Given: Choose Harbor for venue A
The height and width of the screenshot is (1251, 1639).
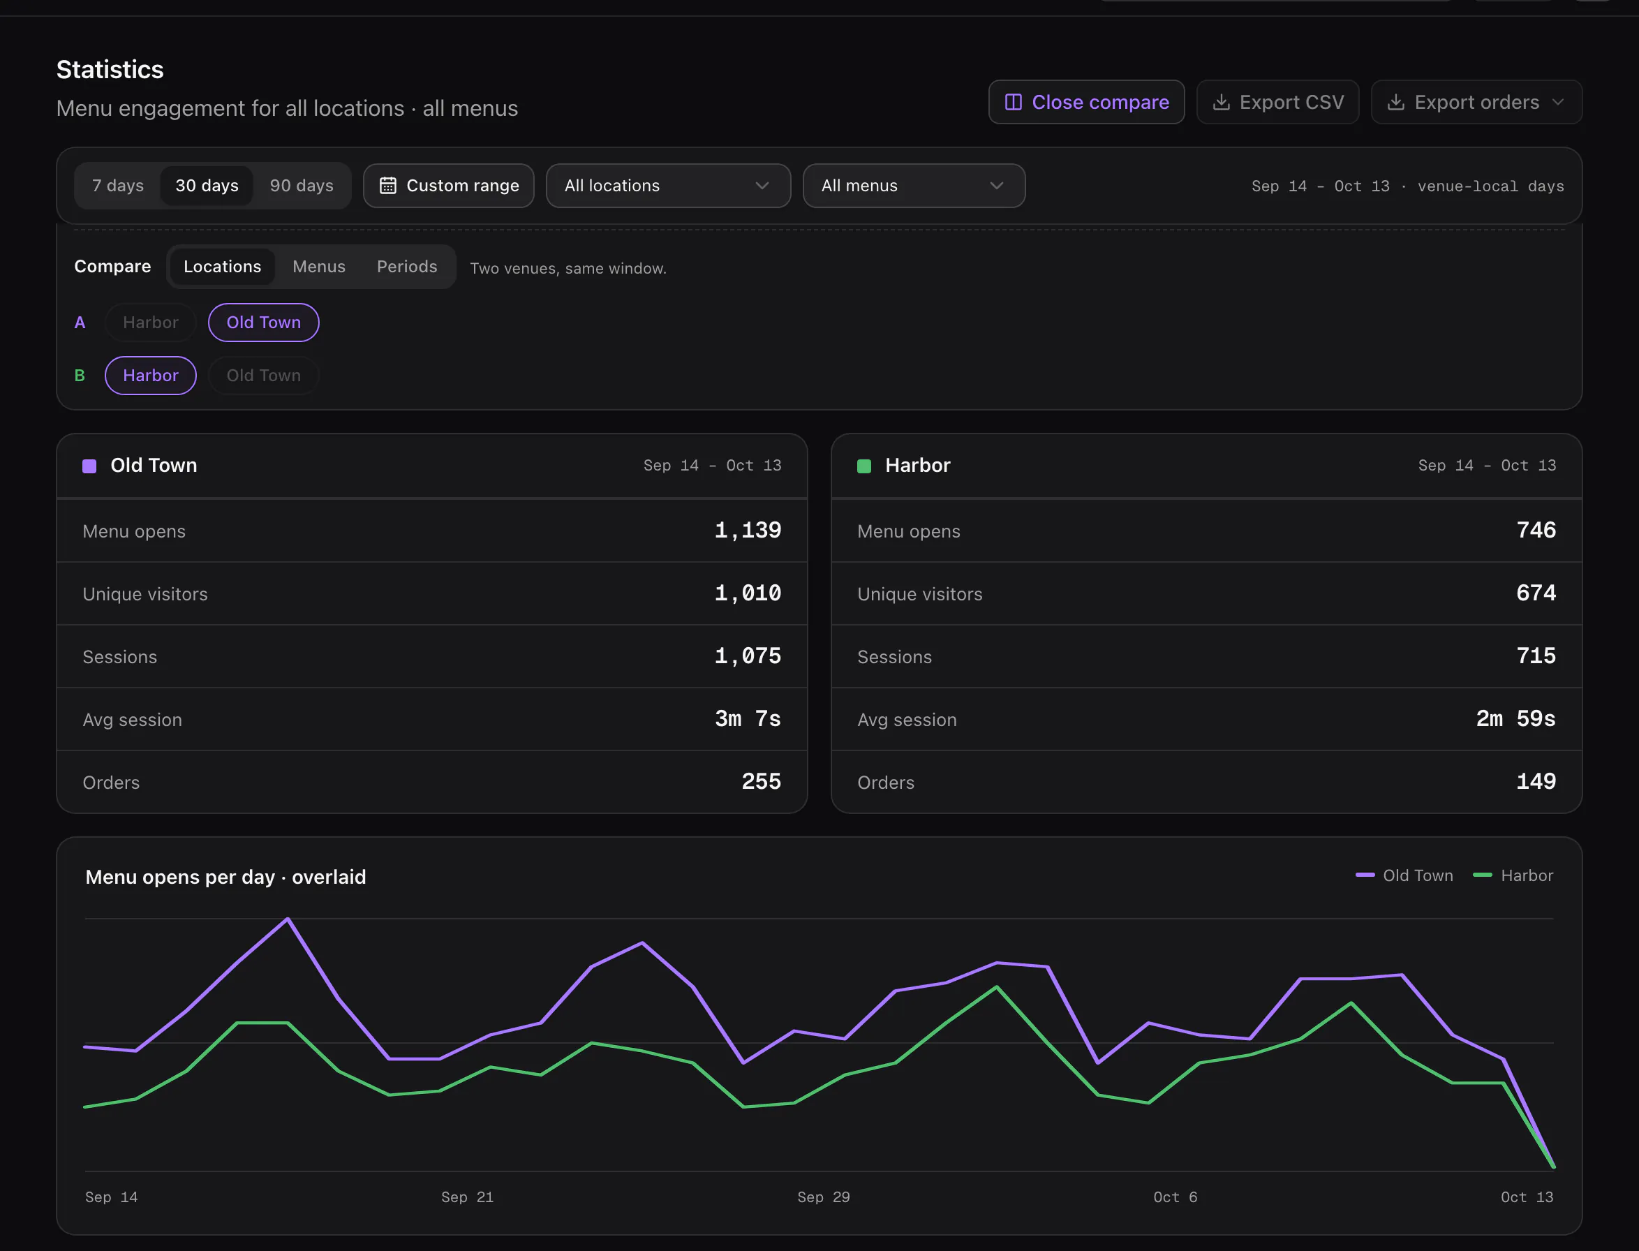Looking at the screenshot, I should tap(150, 323).
